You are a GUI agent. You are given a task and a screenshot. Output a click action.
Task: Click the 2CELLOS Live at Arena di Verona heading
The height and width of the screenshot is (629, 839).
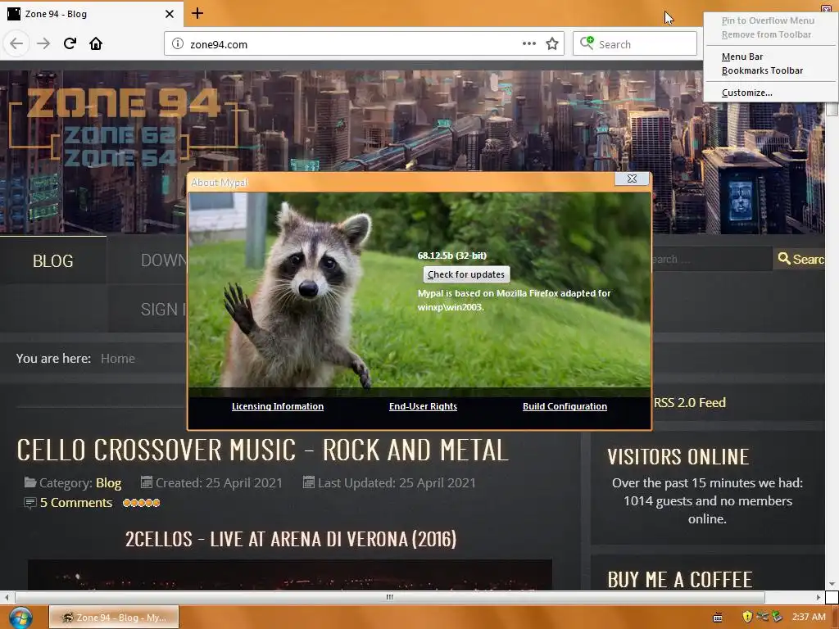coord(291,539)
